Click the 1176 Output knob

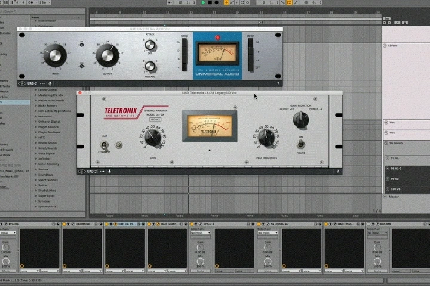[x=107, y=55]
